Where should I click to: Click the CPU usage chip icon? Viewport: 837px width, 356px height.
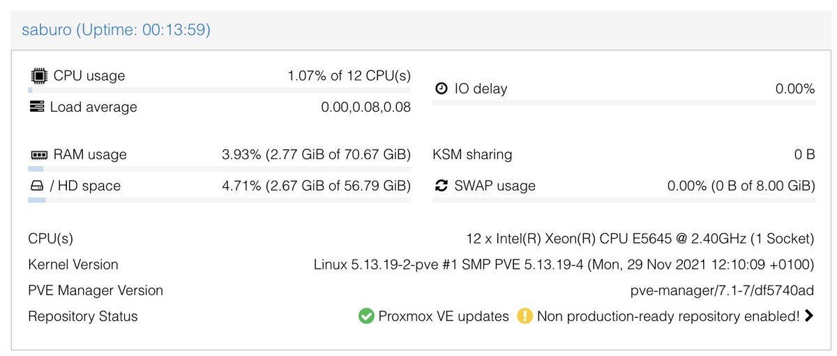click(37, 75)
